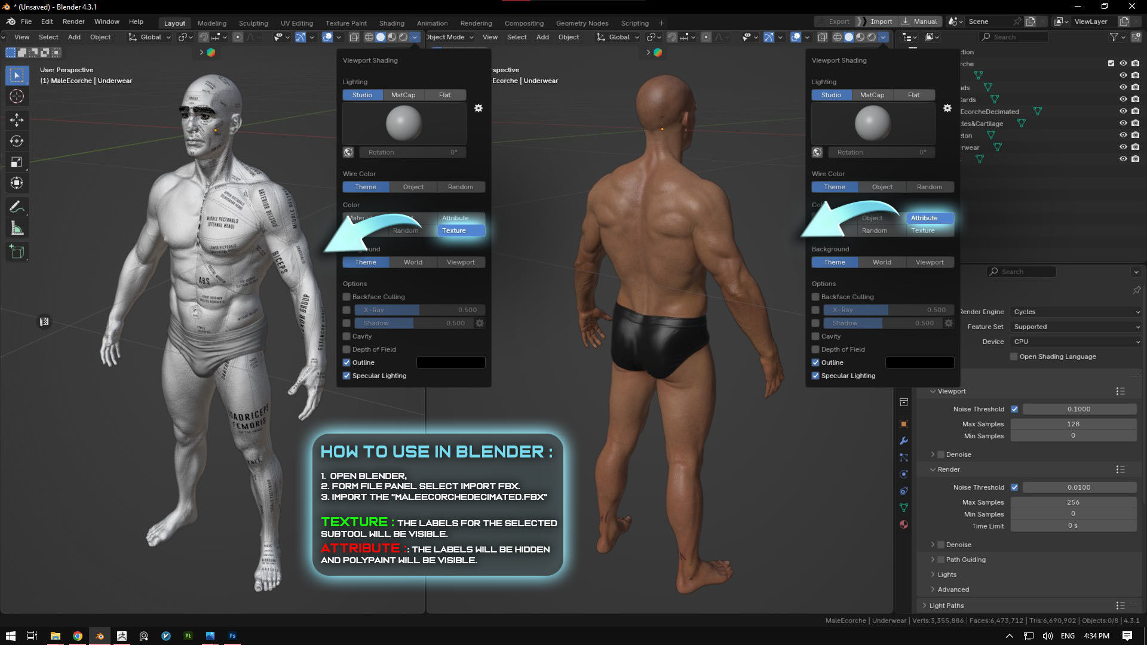Open the Object properties tab (orange square)

tap(904, 424)
